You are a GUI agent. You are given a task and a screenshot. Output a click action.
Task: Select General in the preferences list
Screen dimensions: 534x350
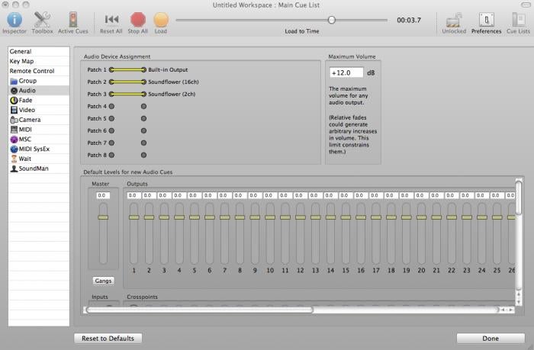(x=39, y=51)
